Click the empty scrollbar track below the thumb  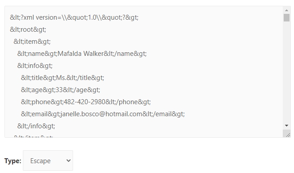coord(286,72)
